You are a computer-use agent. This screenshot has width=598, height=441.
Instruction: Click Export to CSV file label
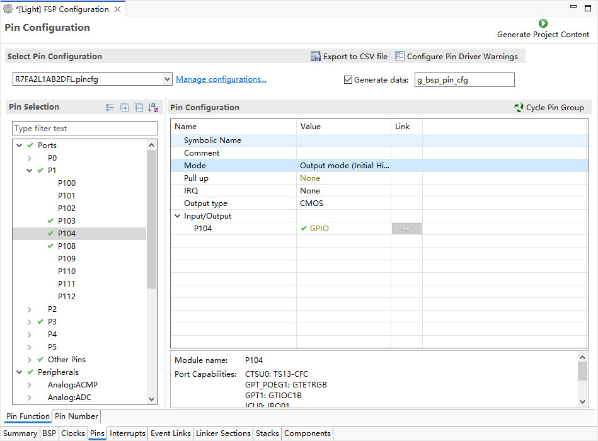click(x=355, y=57)
